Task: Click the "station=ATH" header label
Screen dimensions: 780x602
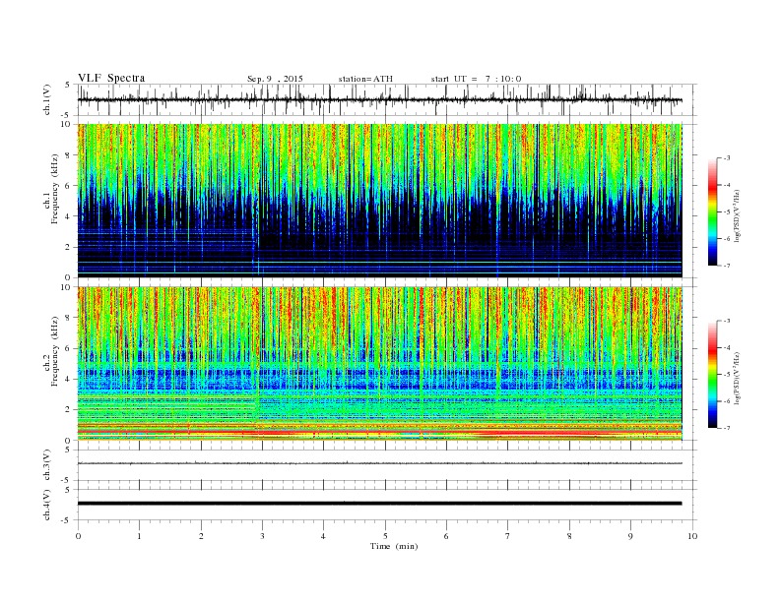Action: (365, 79)
